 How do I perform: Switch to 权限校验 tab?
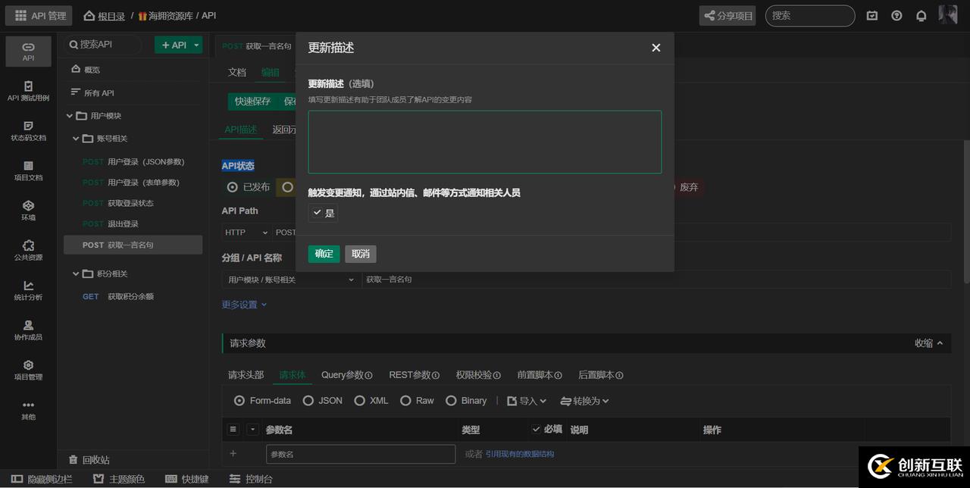(478, 375)
